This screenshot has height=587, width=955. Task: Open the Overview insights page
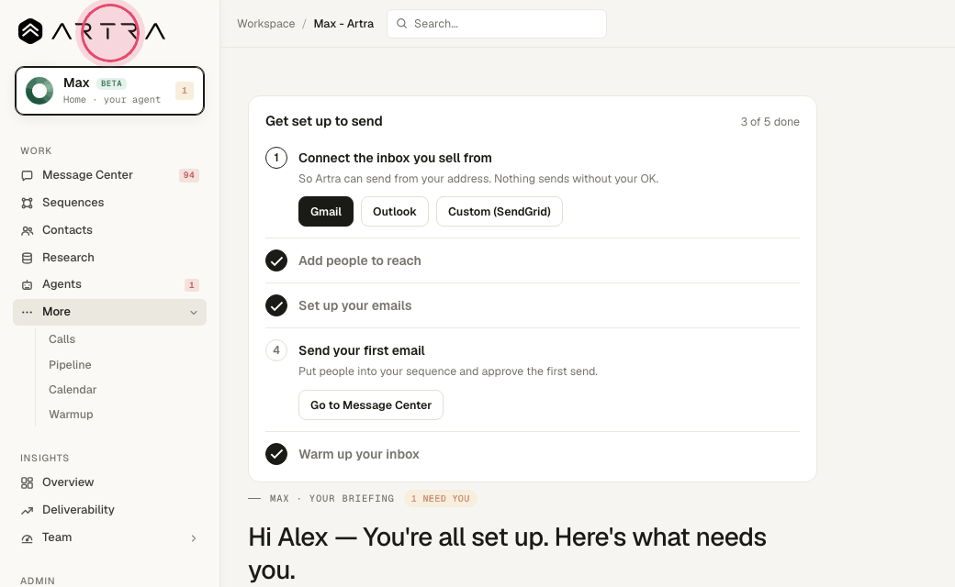click(x=109, y=482)
